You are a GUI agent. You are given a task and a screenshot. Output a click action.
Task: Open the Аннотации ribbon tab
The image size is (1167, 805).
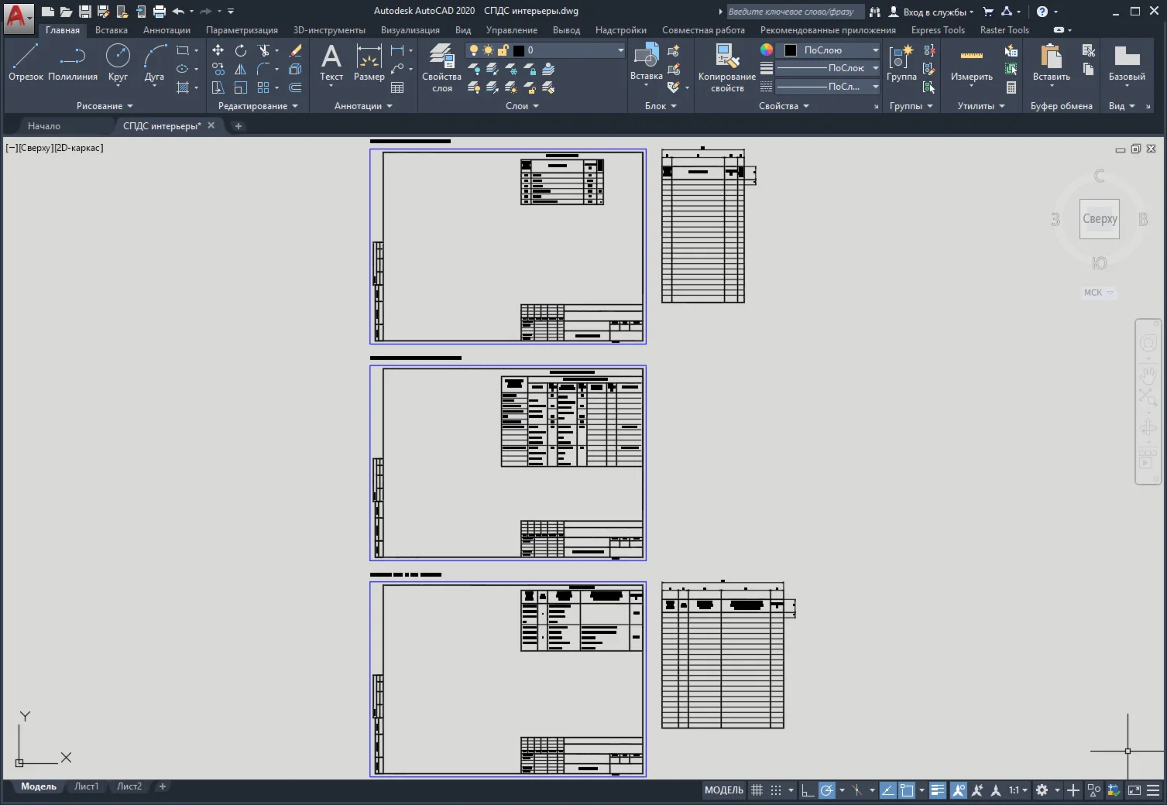pos(166,30)
